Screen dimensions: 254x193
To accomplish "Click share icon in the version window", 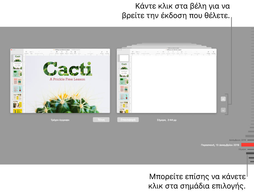I will click(x=197, y=52).
